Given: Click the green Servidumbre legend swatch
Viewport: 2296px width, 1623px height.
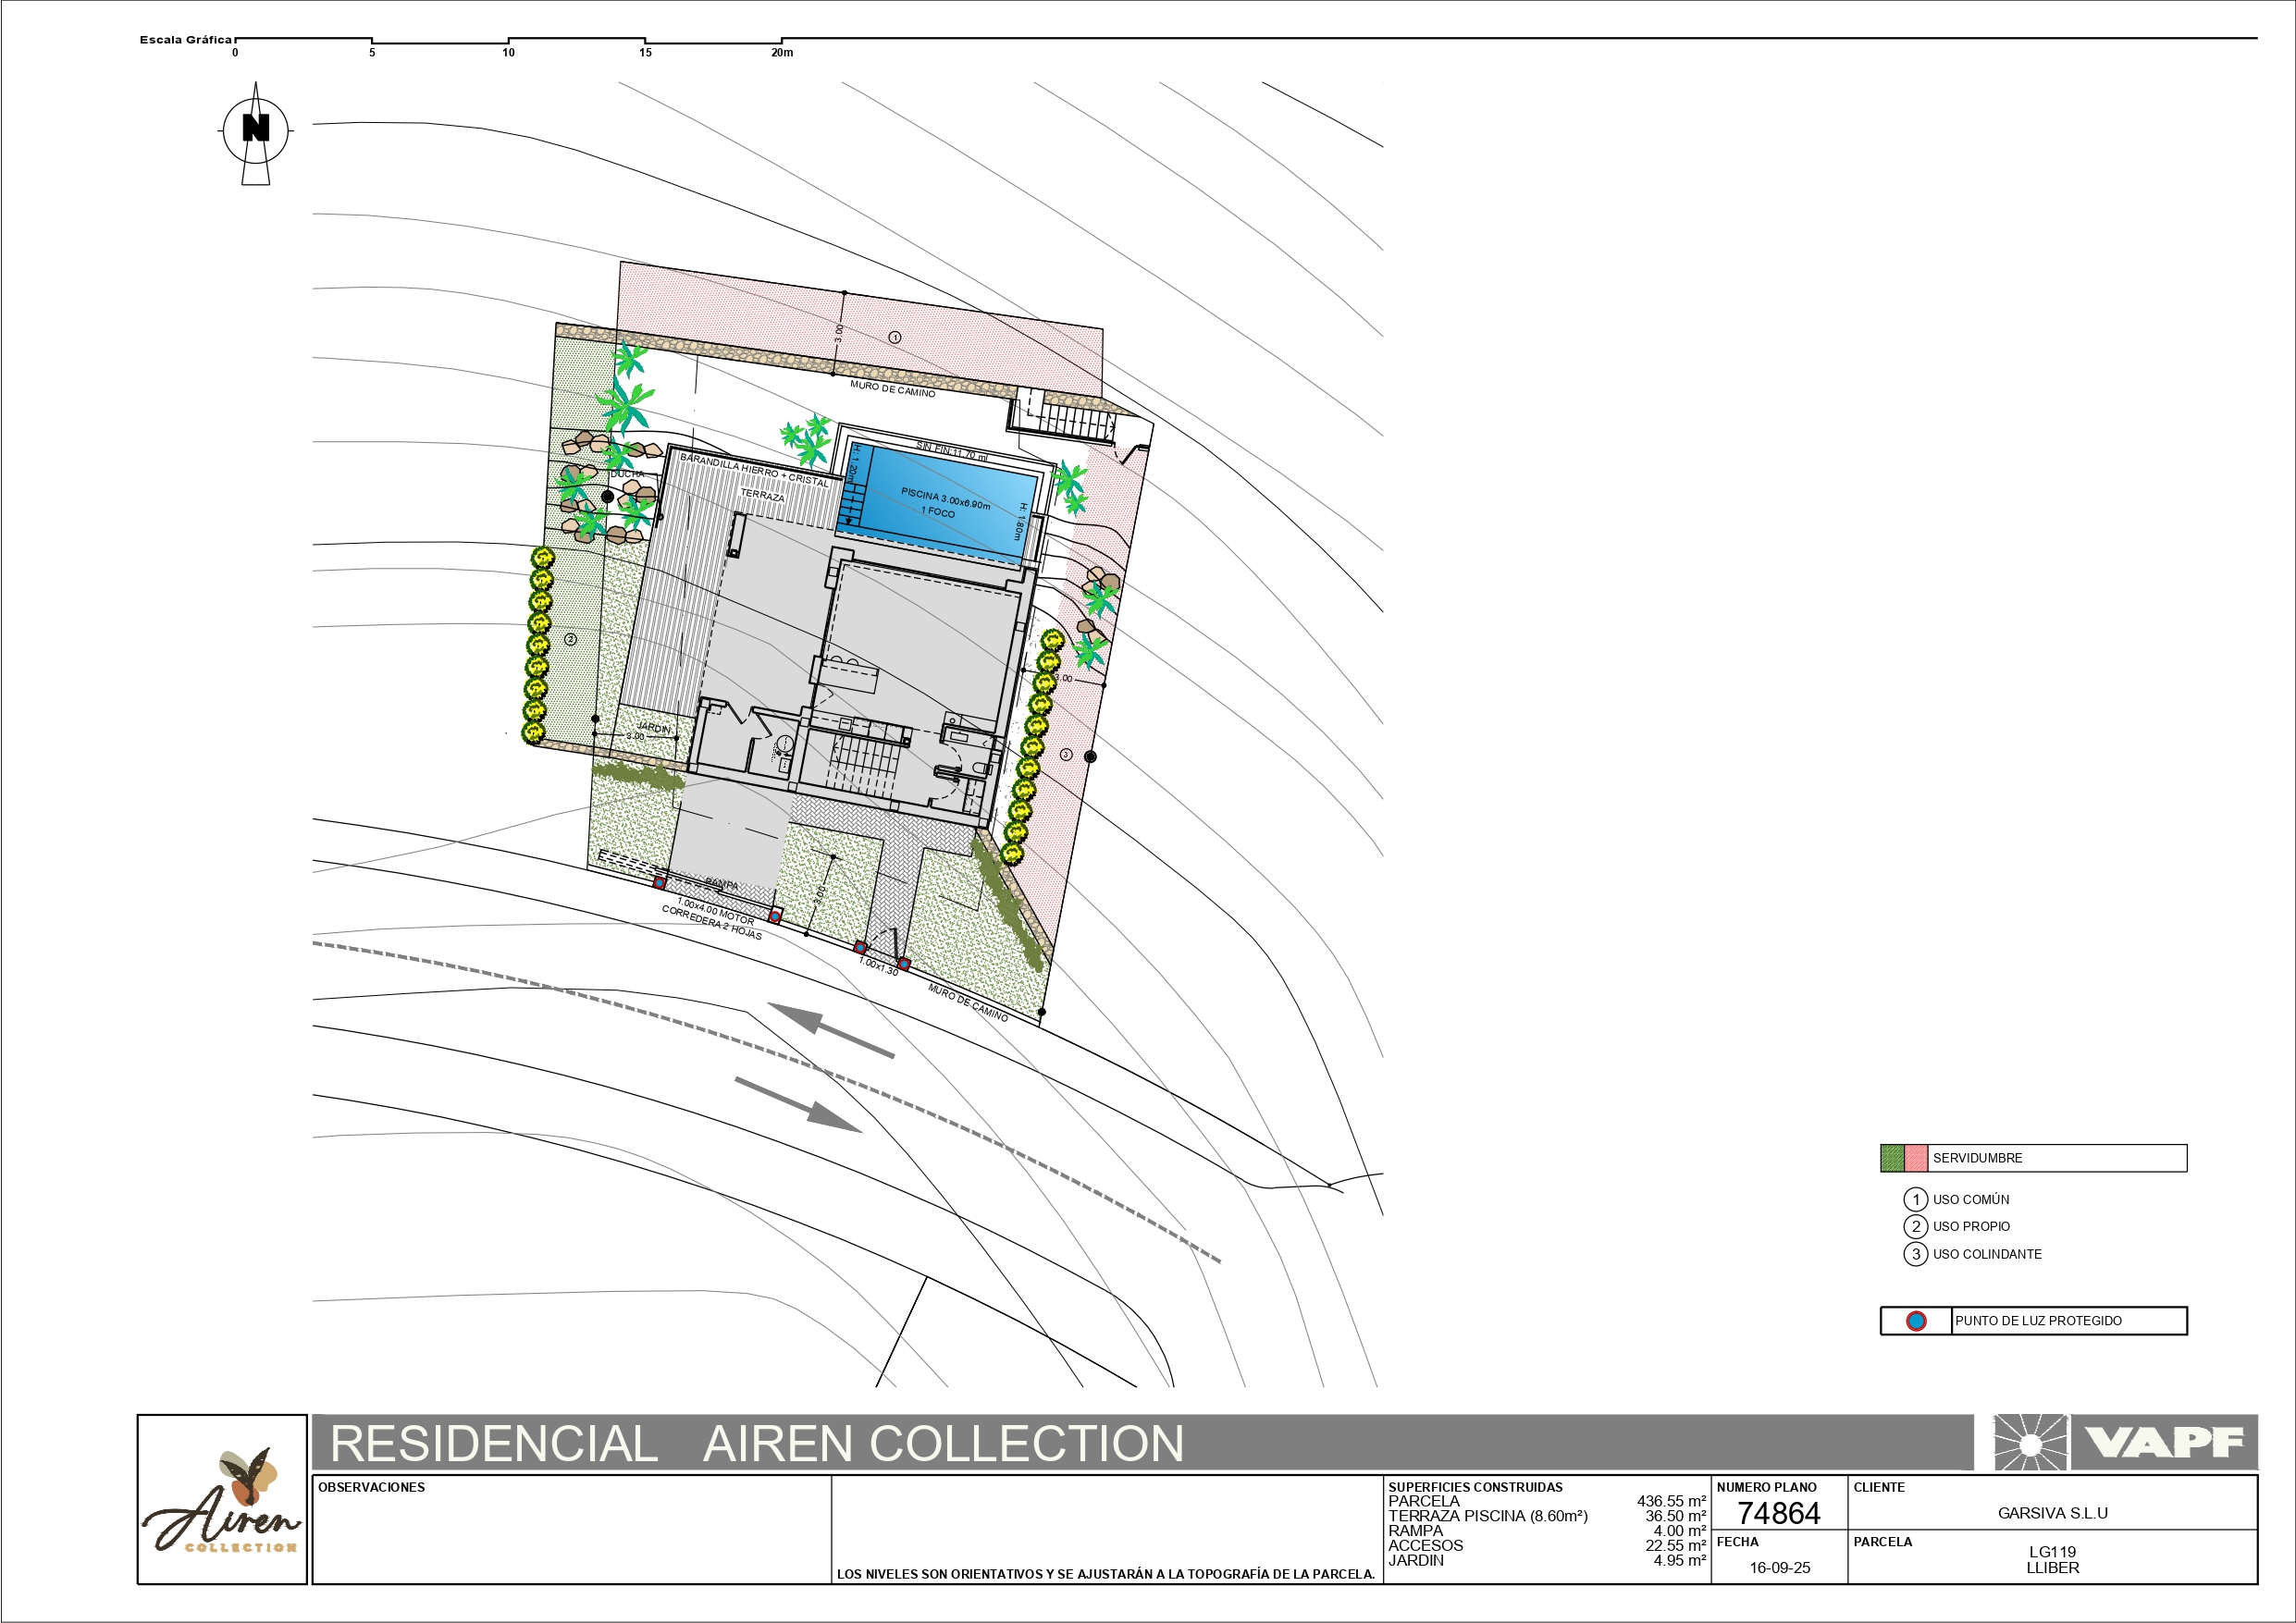Looking at the screenshot, I should [1892, 1158].
